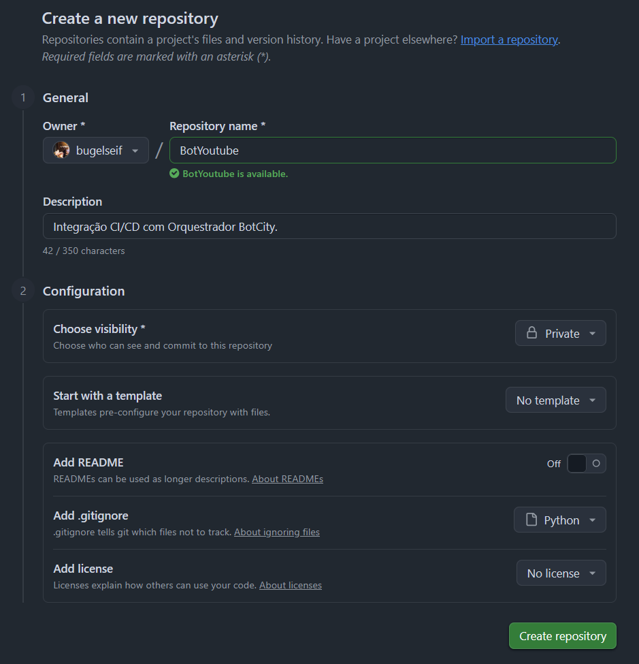Click the step 1 General number badge

pos(23,98)
